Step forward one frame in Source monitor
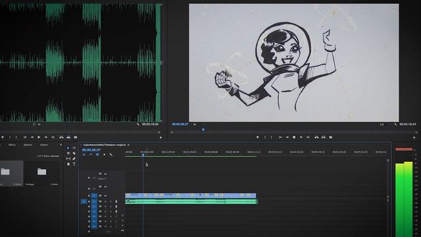Image resolution: width=421 pixels, height=237 pixels. [x=46, y=138]
